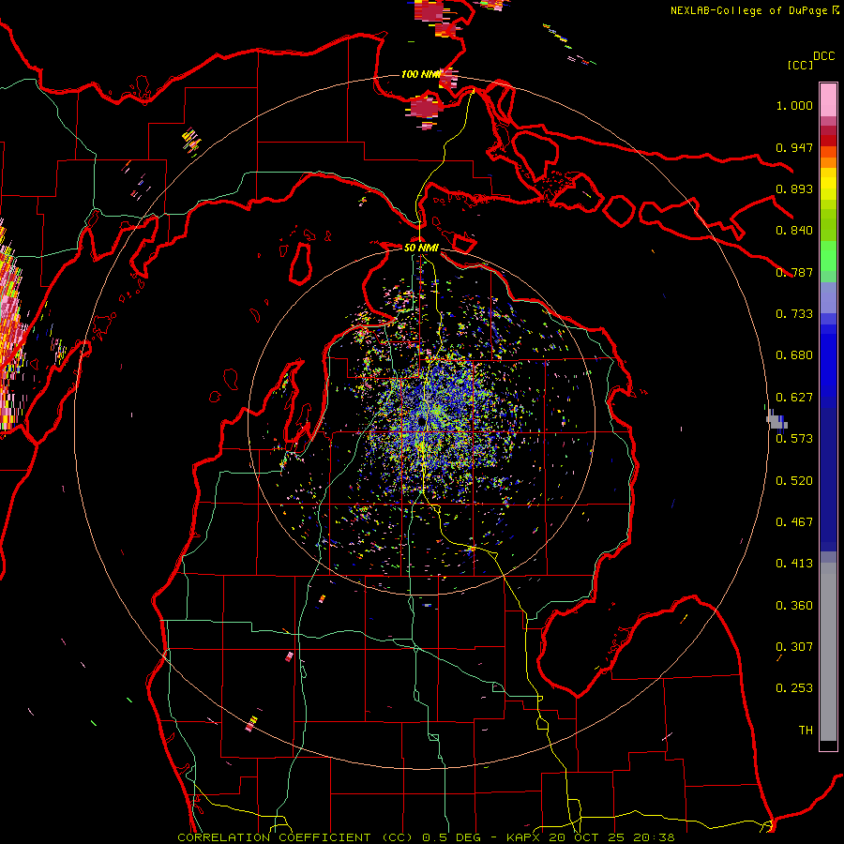The width and height of the screenshot is (844, 844).
Task: Click the 0.627 value on color scale
Action: click(794, 398)
